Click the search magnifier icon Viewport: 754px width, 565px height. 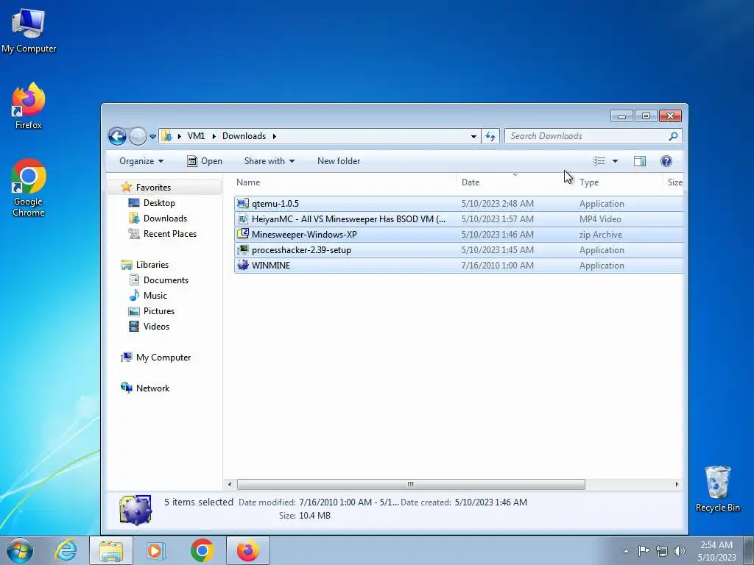673,136
